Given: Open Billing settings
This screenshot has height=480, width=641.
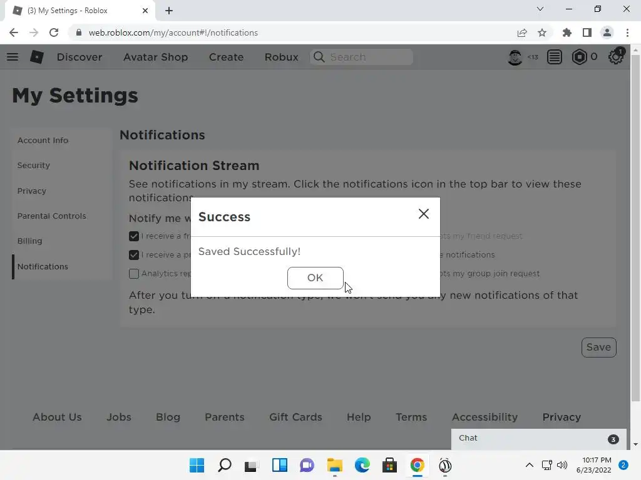Looking at the screenshot, I should (29, 241).
